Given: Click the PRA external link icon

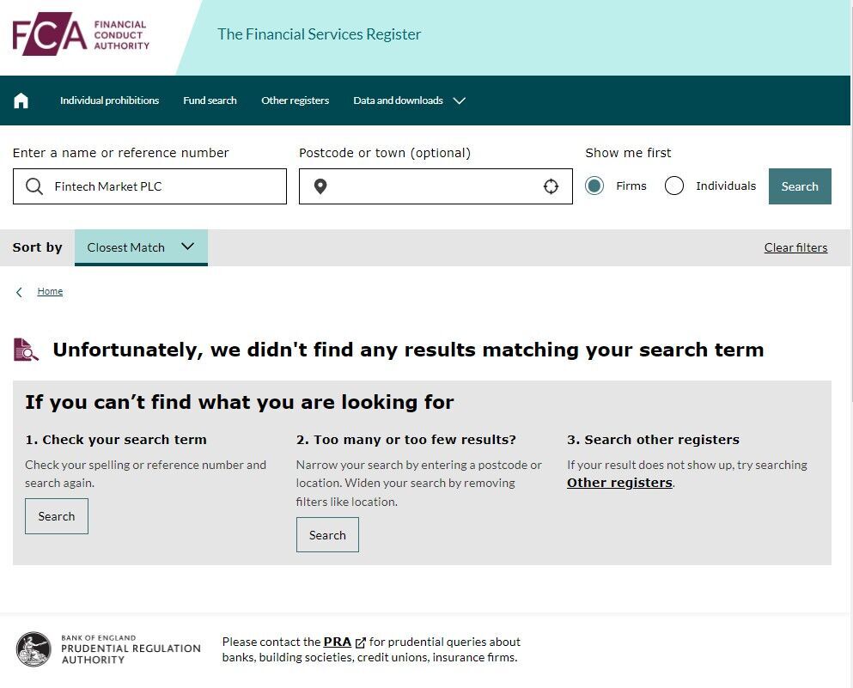Looking at the screenshot, I should 360,642.
